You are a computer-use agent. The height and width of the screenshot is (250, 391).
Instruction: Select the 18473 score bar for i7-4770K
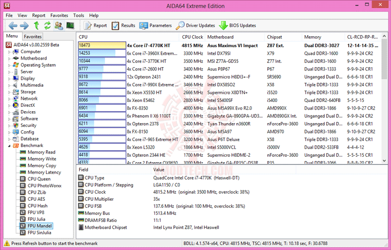(102, 46)
